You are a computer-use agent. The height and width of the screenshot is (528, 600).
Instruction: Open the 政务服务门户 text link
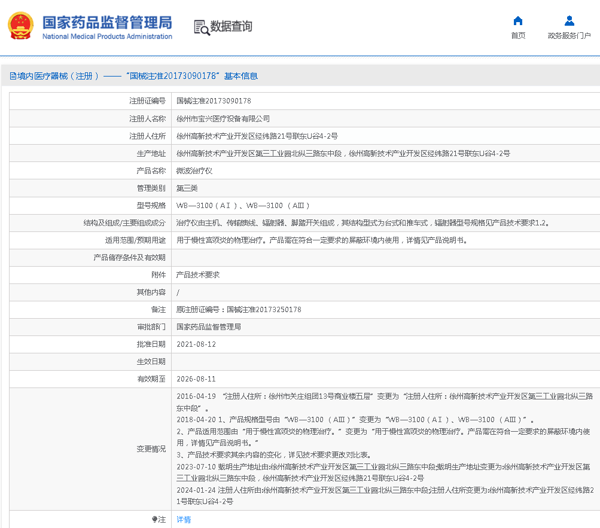coord(569,36)
